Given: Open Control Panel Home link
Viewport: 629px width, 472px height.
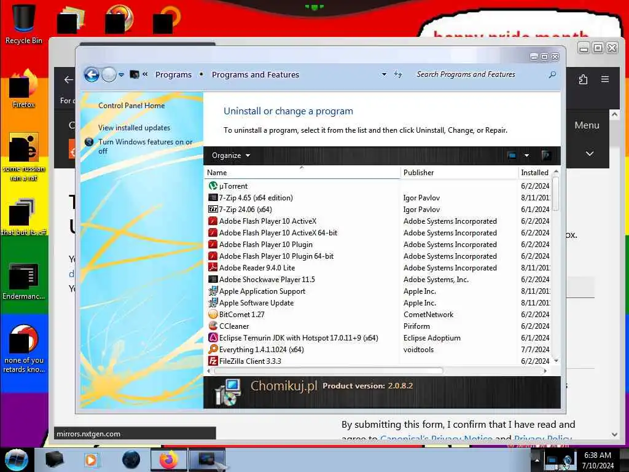Looking at the screenshot, I should point(131,106).
